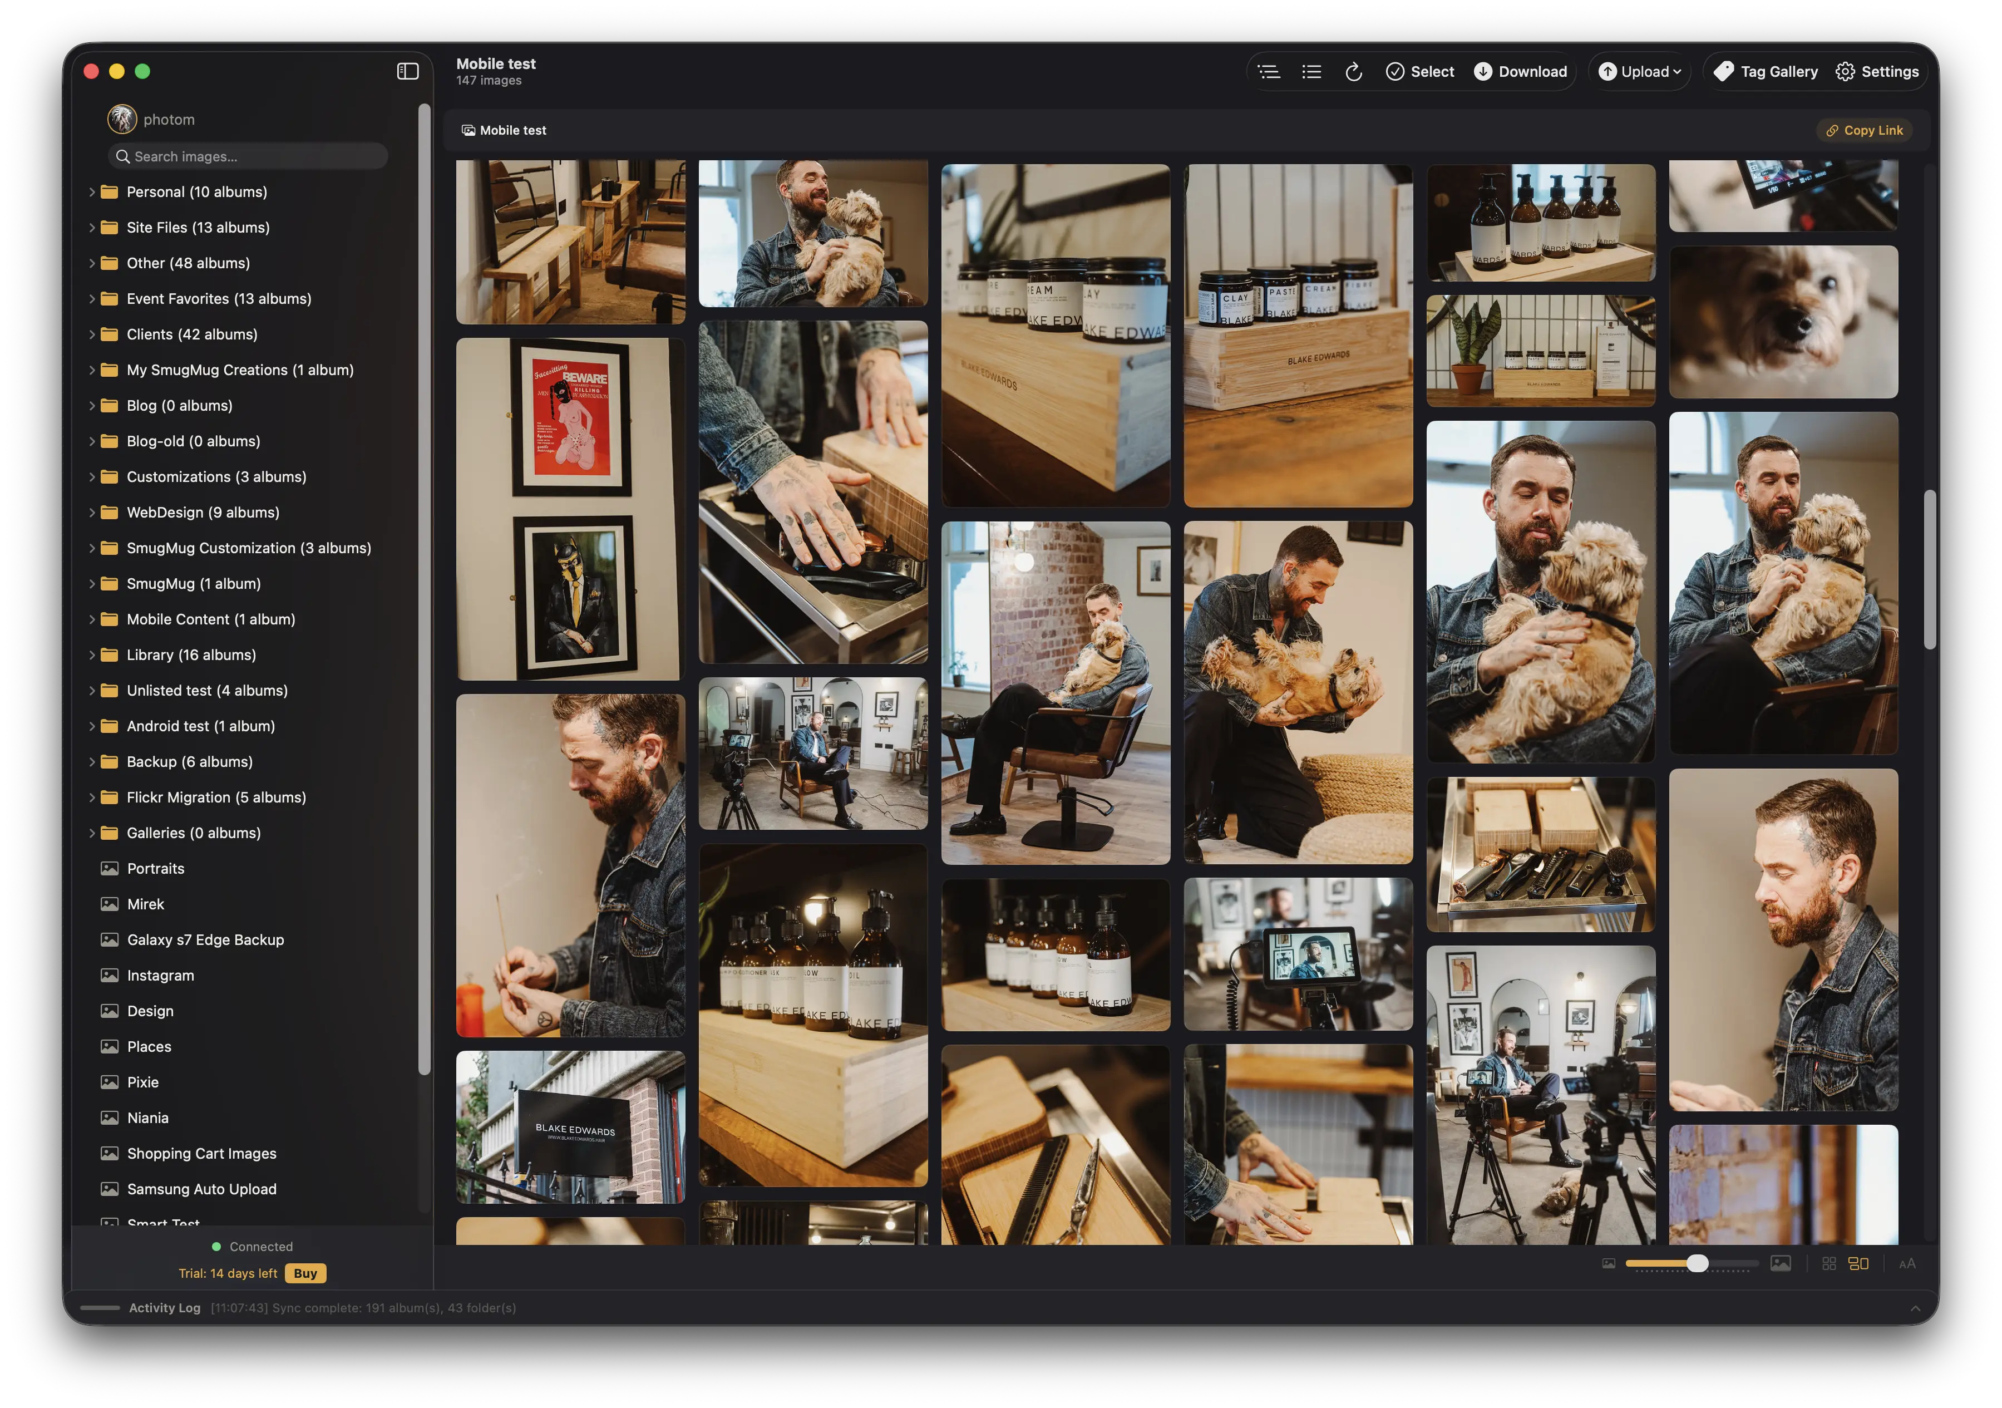Refresh the Mobile test gallery
This screenshot has width=2002, height=1408.
pyautogui.click(x=1354, y=72)
